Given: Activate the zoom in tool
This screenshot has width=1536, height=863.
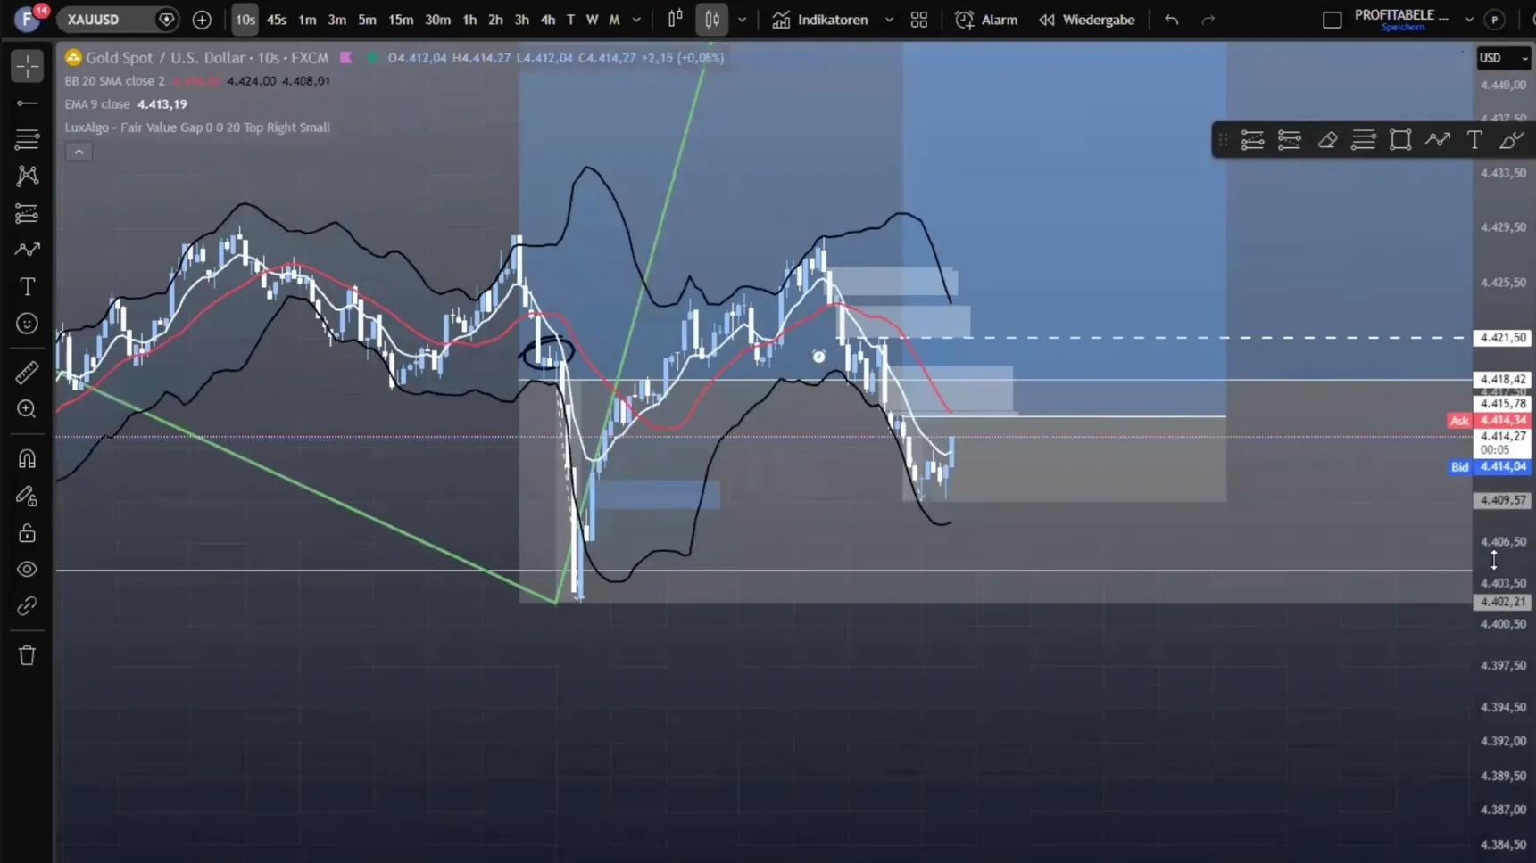Looking at the screenshot, I should click(27, 409).
